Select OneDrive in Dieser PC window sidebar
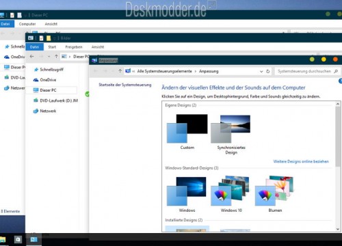342x246 pixels. (14, 57)
